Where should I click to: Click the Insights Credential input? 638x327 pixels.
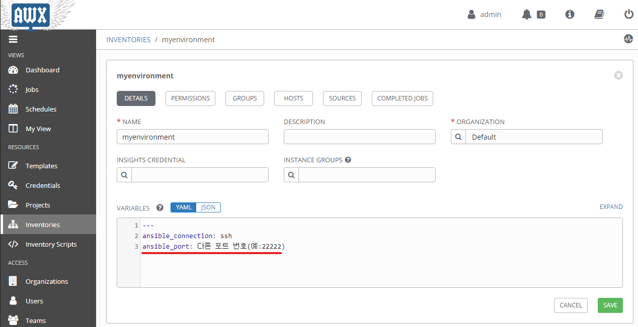(200, 175)
